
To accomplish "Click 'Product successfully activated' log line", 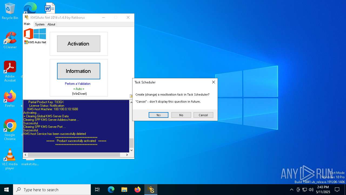I will (x=76, y=141).
